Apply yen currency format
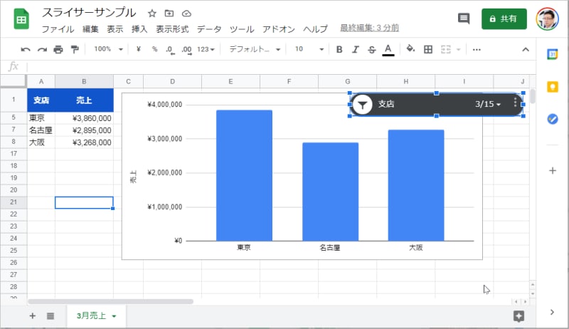The width and height of the screenshot is (569, 329). coord(138,49)
